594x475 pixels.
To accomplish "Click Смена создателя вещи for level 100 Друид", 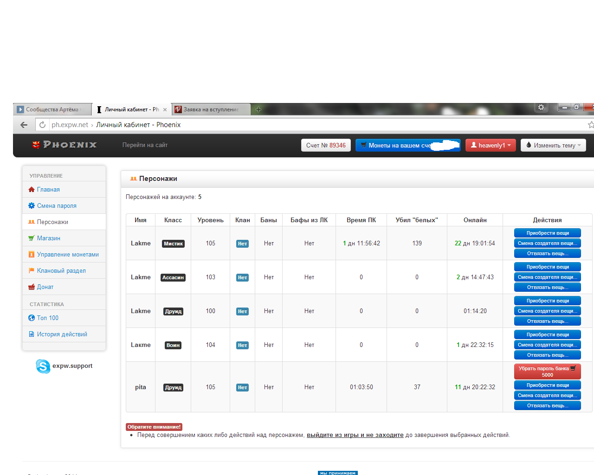I will point(548,311).
